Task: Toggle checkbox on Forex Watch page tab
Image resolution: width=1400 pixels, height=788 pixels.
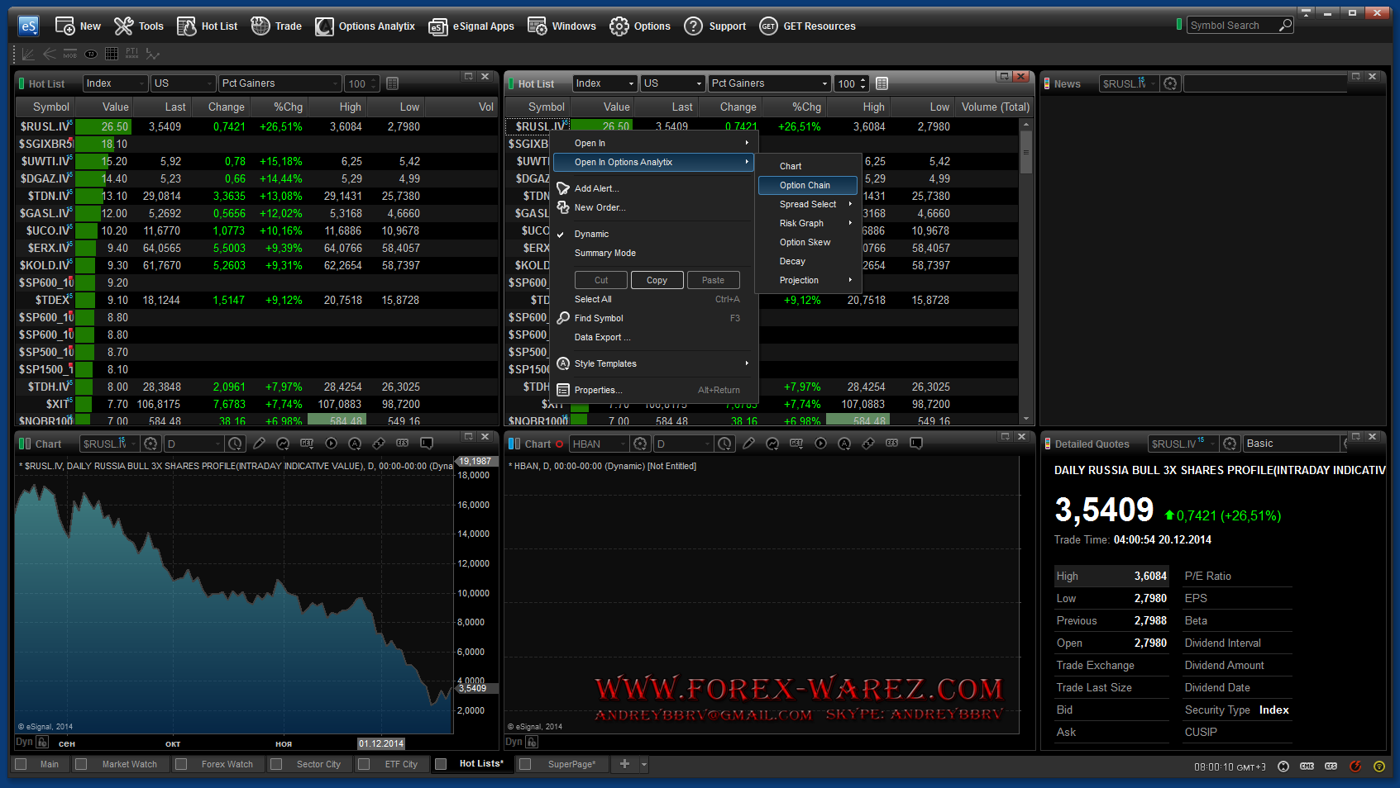Action: [x=181, y=764]
